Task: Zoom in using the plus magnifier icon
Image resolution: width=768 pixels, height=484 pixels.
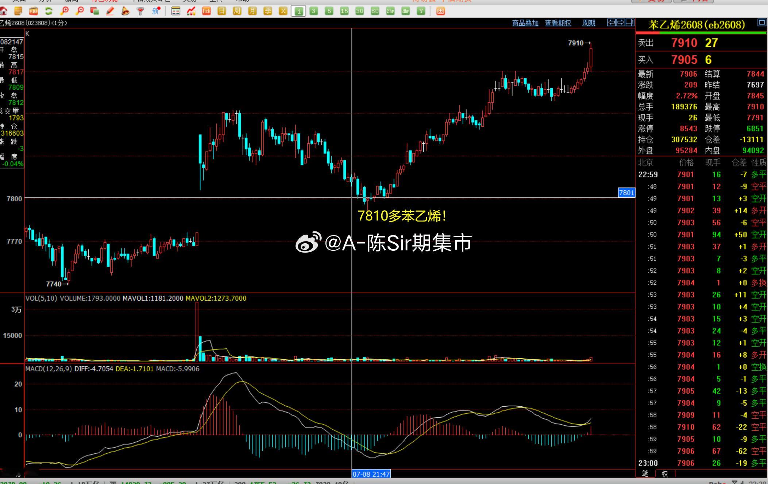Action: [64, 11]
